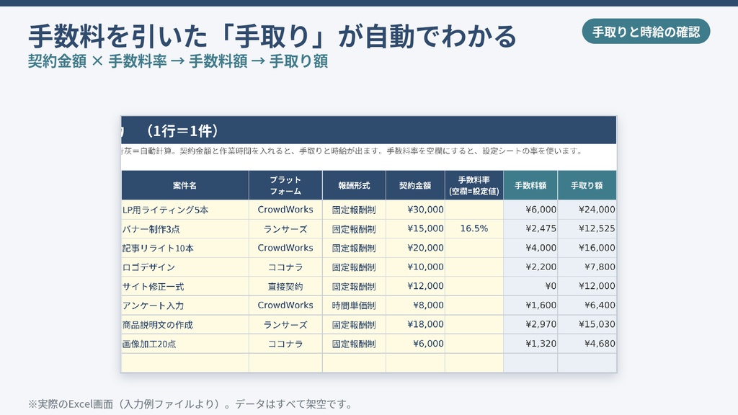Image resolution: width=738 pixels, height=415 pixels.
Task: Click the ¥12,000 contract amount cell
Action: [x=415, y=287]
